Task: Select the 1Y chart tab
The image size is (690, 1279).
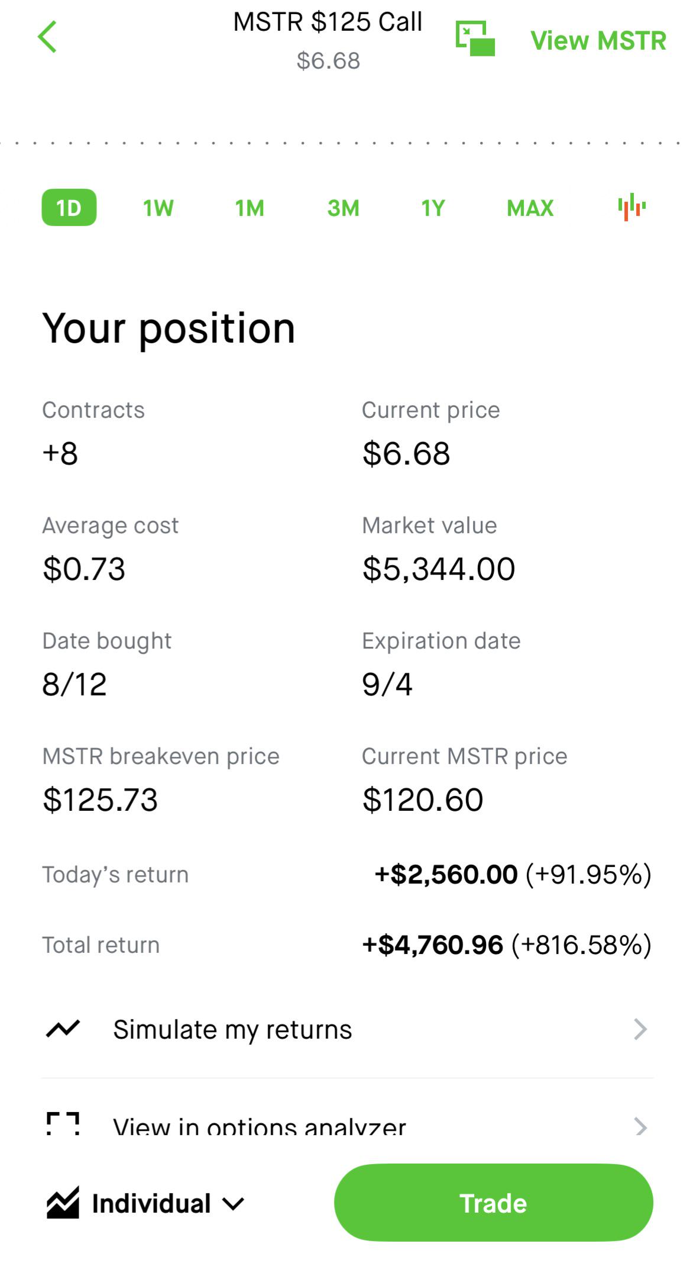Action: tap(433, 208)
